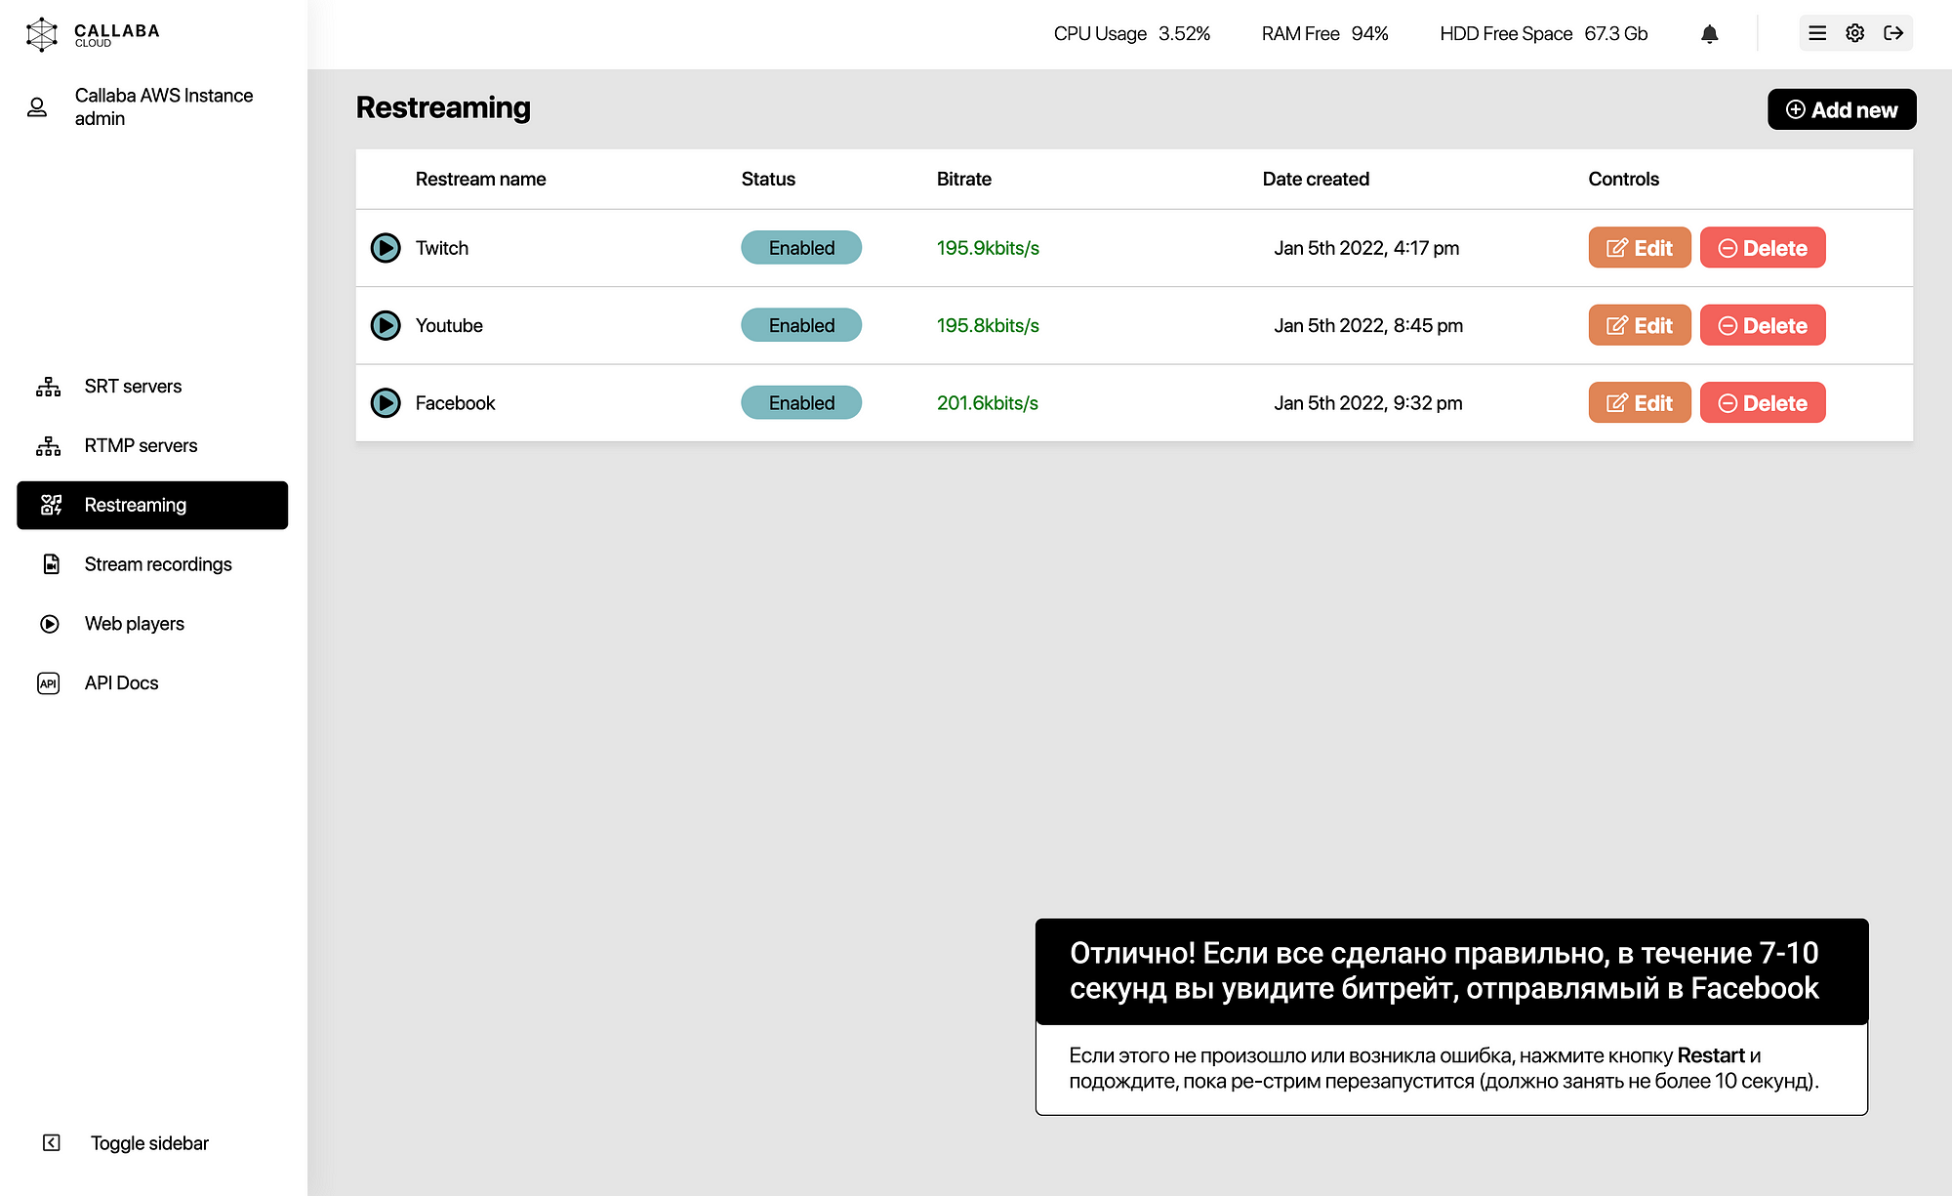
Task: Click the SRT servers network icon
Action: tap(49, 387)
